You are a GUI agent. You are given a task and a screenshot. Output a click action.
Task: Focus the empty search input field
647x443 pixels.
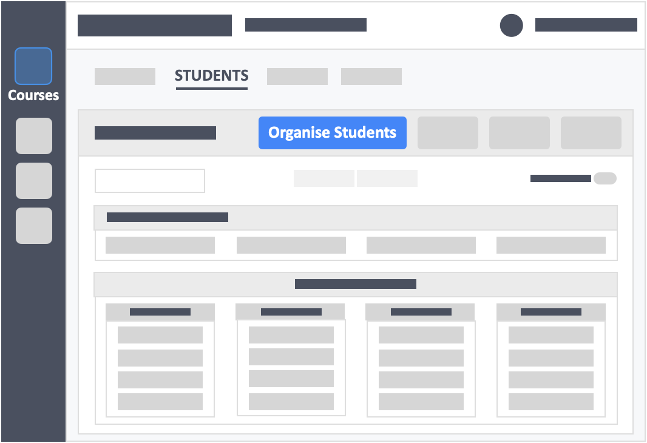(x=150, y=181)
